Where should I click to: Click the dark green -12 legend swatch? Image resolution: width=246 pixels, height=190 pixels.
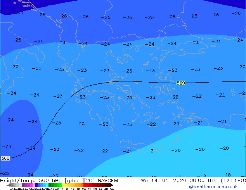[50, 185]
